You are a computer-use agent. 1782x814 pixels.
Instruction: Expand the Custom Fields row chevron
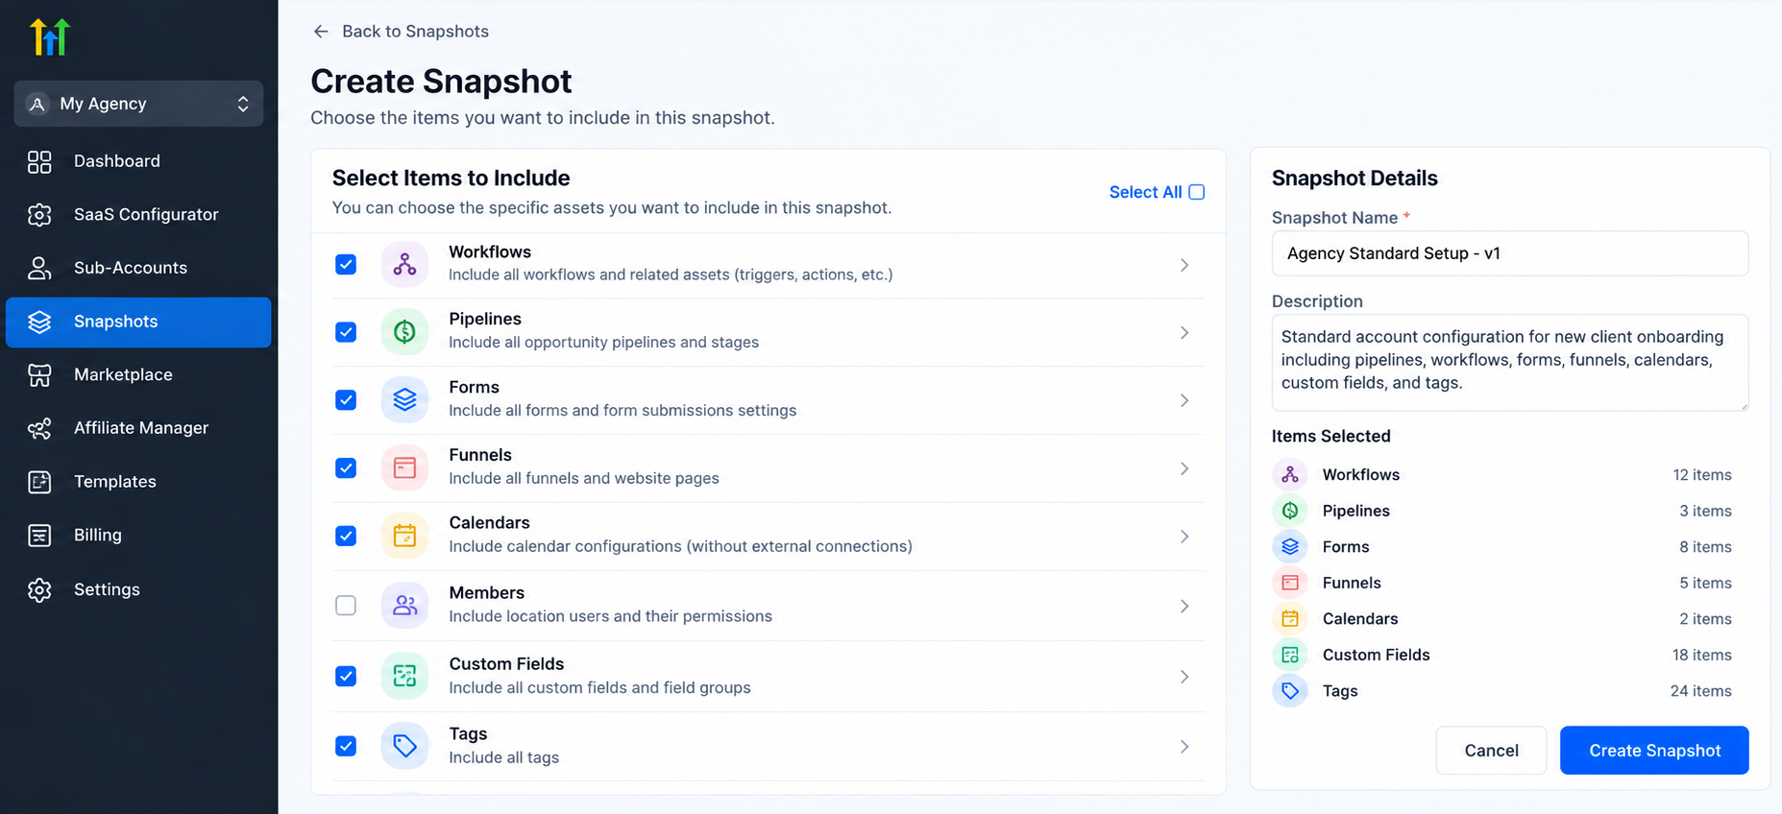coord(1184,677)
